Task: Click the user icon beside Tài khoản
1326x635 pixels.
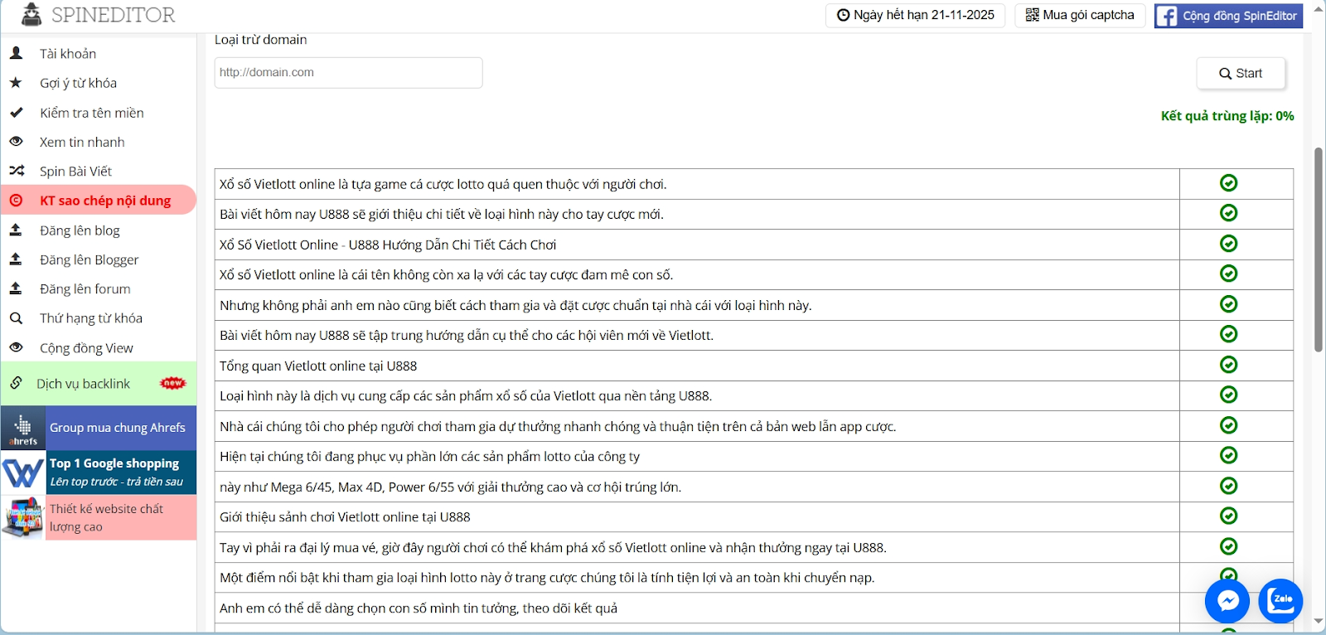Action: [x=16, y=53]
